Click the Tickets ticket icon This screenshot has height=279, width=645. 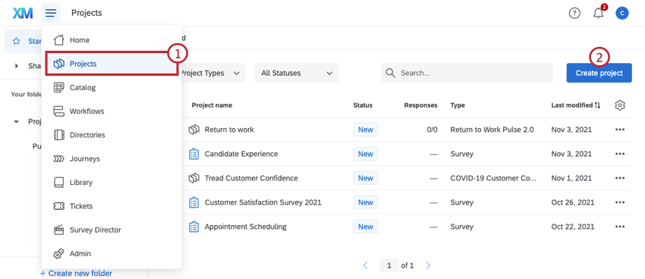(59, 206)
